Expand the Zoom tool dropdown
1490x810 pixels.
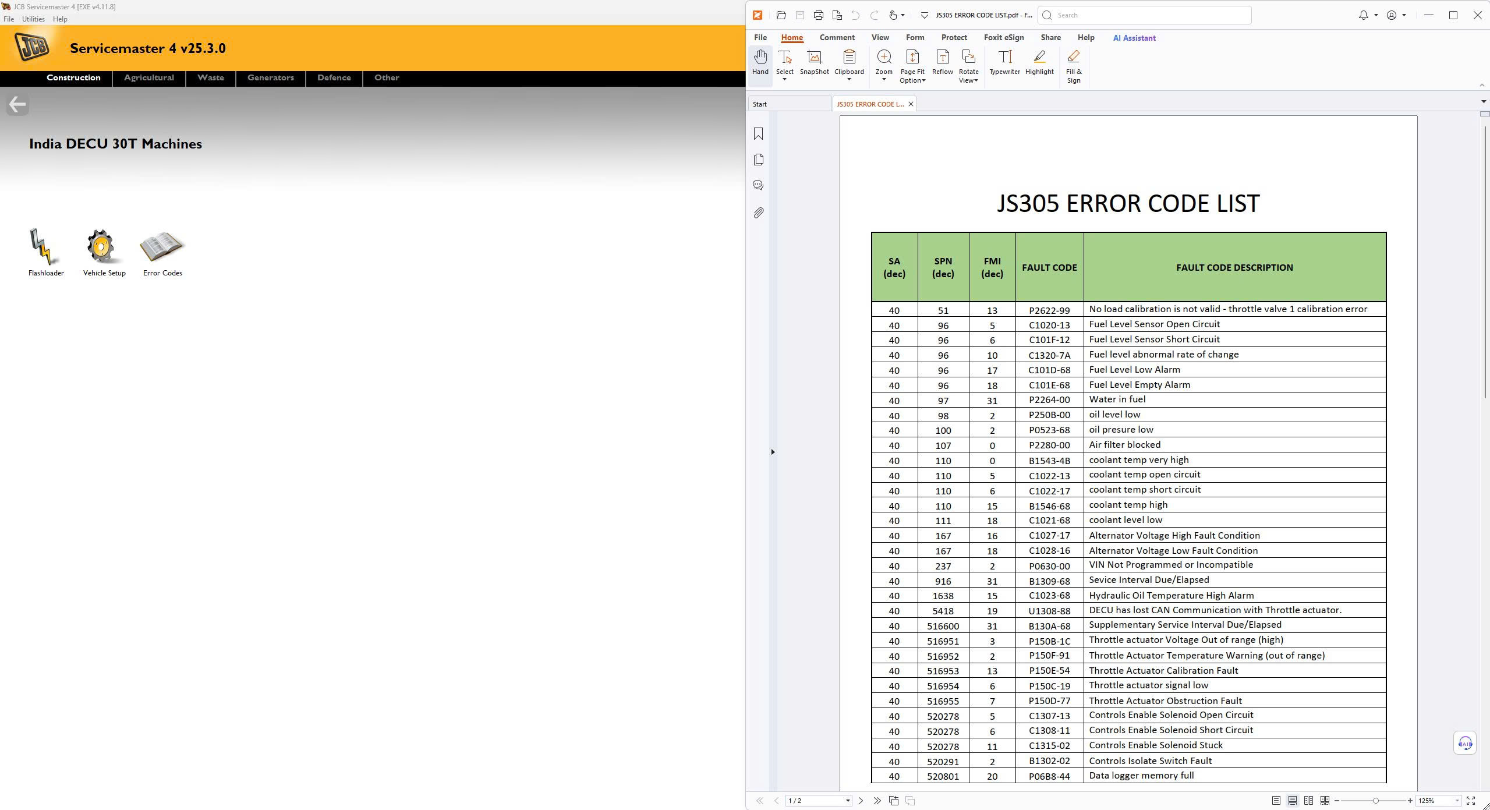[x=884, y=79]
